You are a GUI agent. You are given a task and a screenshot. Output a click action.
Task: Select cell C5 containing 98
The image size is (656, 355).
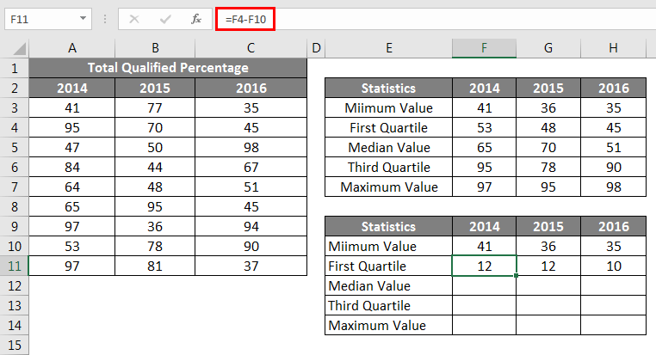(251, 148)
